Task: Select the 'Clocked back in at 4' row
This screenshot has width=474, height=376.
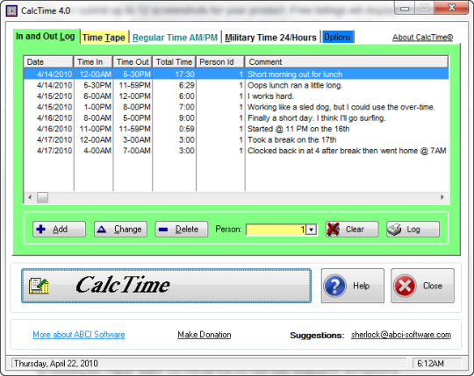Action: (236, 151)
